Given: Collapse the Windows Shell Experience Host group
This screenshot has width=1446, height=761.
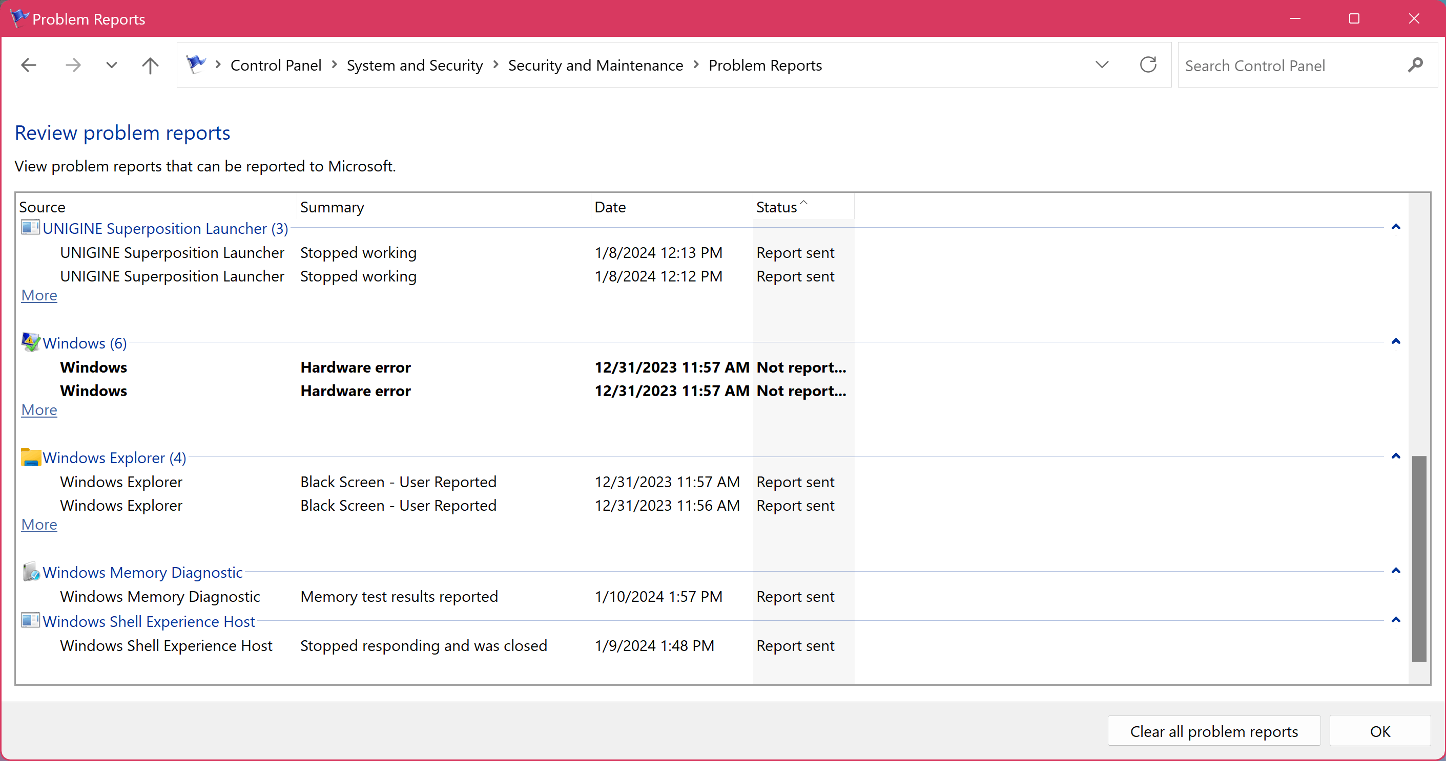Looking at the screenshot, I should 1396,620.
